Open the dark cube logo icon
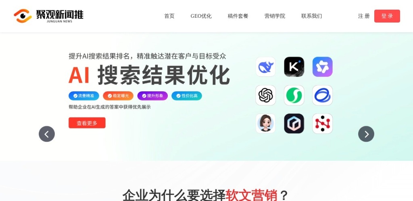The image size is (413, 201). [x=294, y=123]
